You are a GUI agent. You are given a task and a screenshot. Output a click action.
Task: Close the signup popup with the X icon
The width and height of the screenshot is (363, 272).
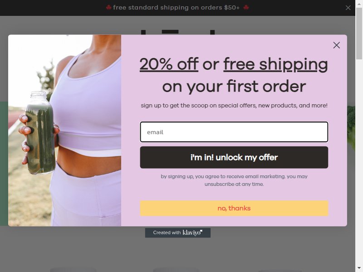point(336,45)
